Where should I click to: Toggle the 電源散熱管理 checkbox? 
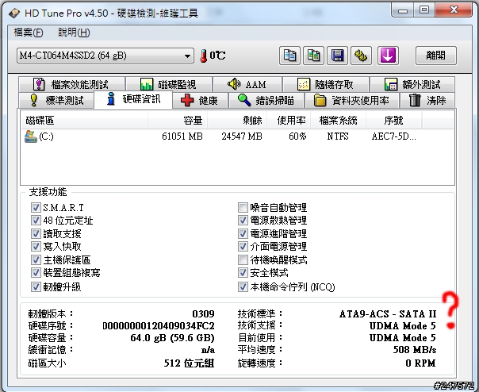(243, 220)
